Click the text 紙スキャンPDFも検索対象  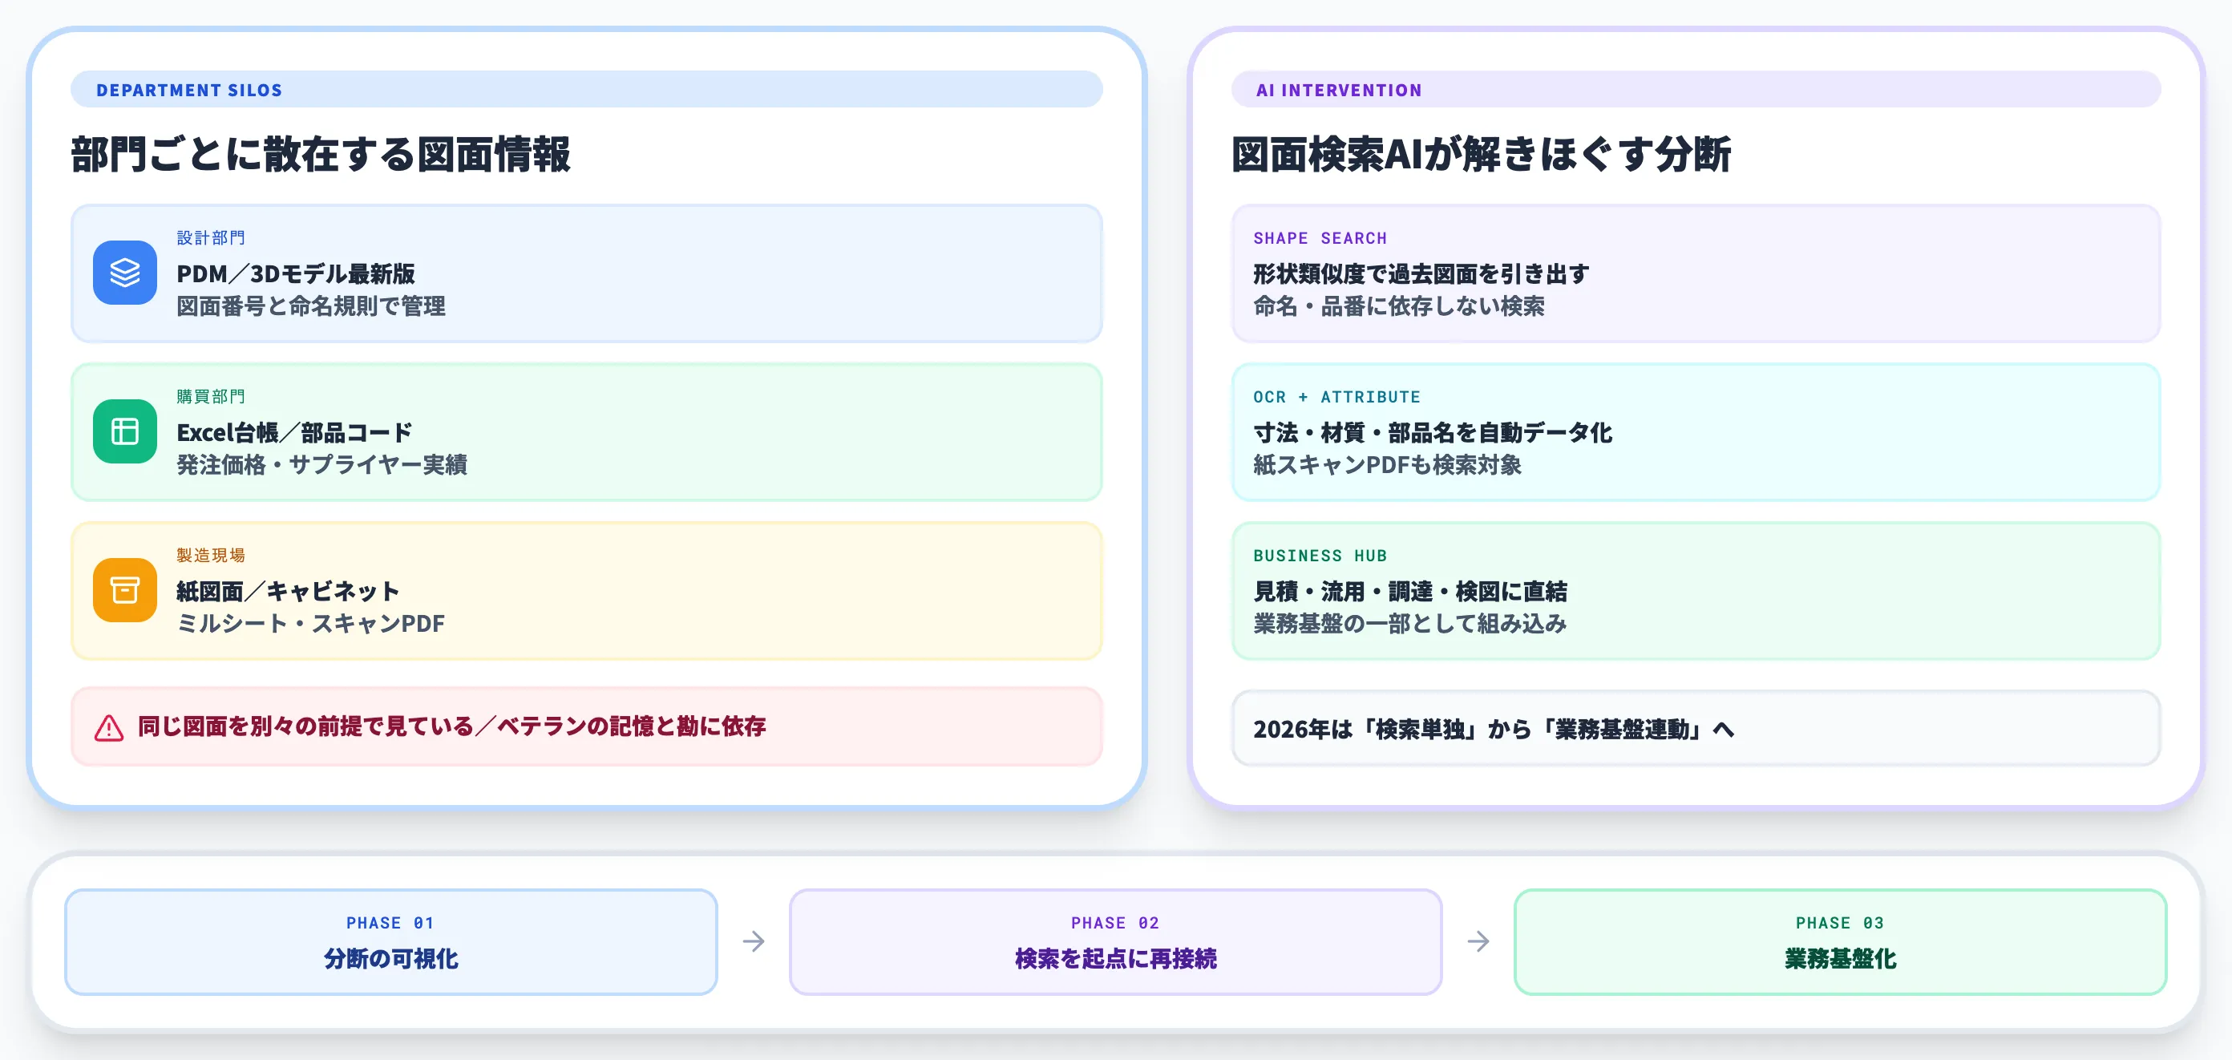1387,464
